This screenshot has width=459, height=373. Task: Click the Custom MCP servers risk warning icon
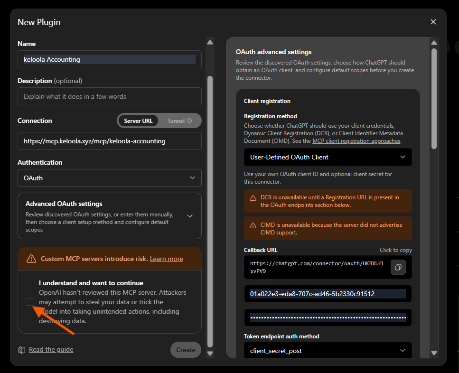click(x=31, y=259)
